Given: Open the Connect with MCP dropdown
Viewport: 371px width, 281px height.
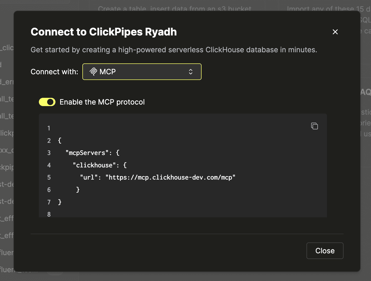Looking at the screenshot, I should (x=142, y=72).
